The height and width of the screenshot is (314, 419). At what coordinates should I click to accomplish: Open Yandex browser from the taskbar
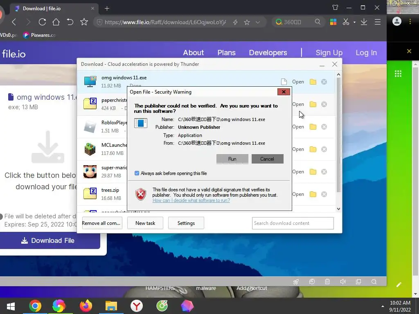coord(137,306)
